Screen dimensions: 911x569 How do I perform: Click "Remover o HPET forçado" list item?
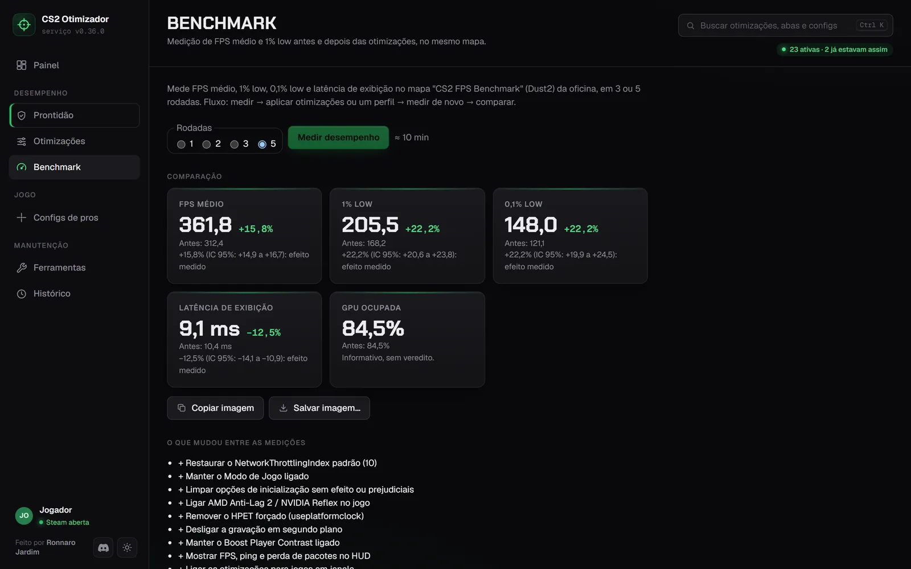[270, 516]
